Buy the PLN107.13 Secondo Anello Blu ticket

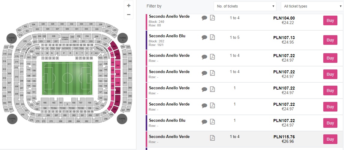tap(330, 40)
